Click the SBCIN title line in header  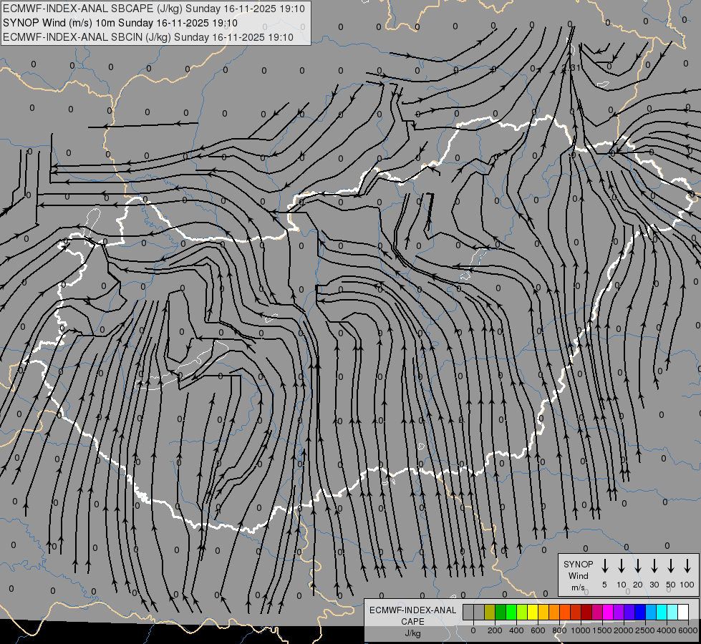pyautogui.click(x=148, y=37)
